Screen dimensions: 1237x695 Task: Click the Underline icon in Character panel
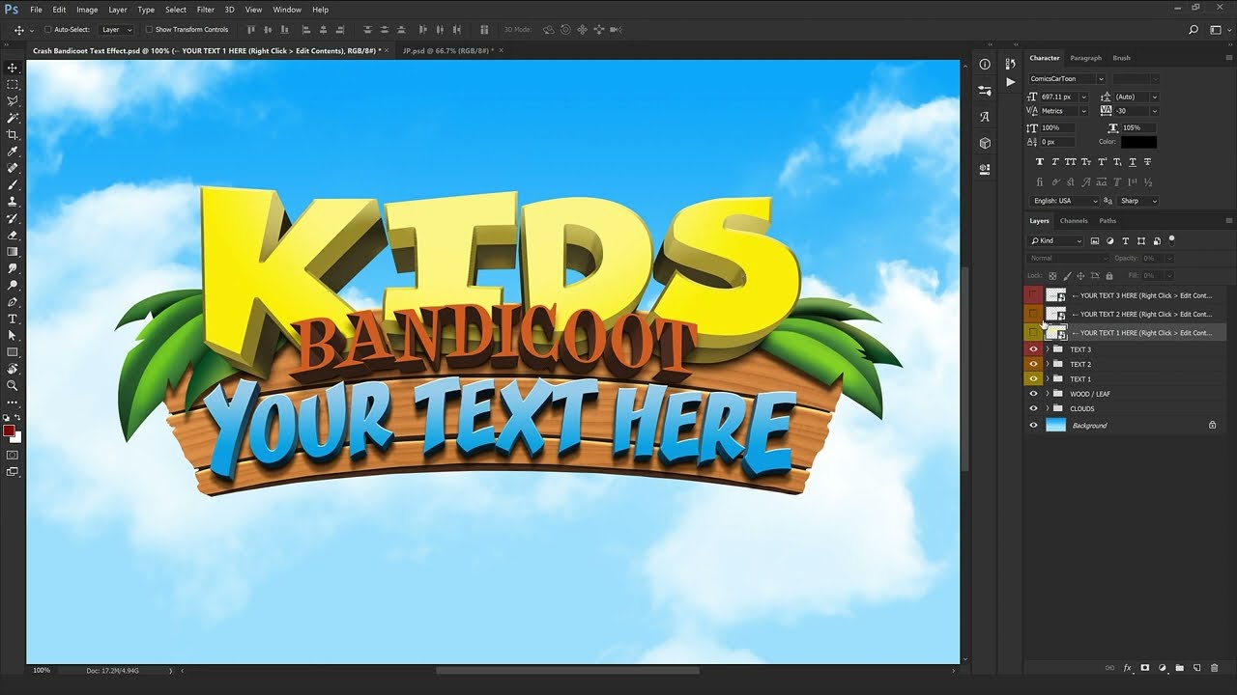(x=1133, y=162)
